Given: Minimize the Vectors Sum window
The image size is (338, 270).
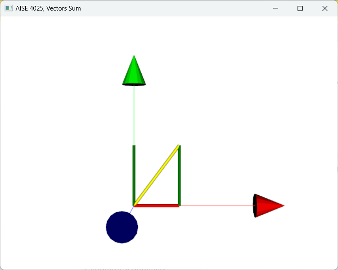Looking at the screenshot, I should (x=276, y=8).
